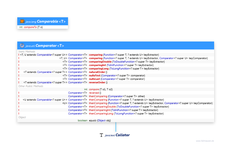Click the thenComparingInt method name
The height and width of the screenshot is (153, 229).
(x=100, y=110)
